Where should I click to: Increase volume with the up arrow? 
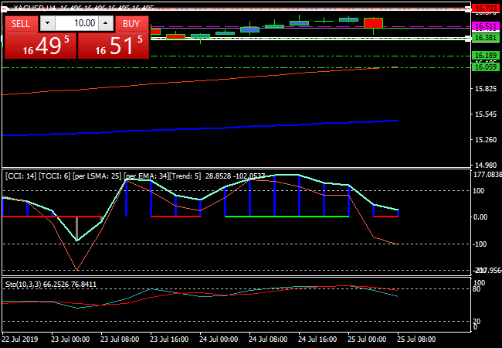(106, 23)
